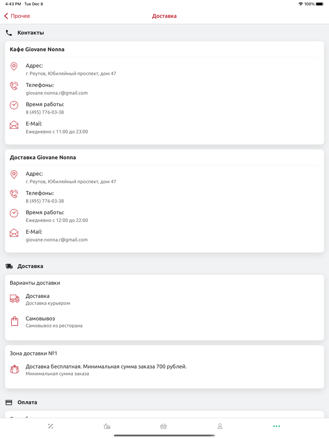Tap the Оплата section header
The image size is (329, 439).
(27, 402)
